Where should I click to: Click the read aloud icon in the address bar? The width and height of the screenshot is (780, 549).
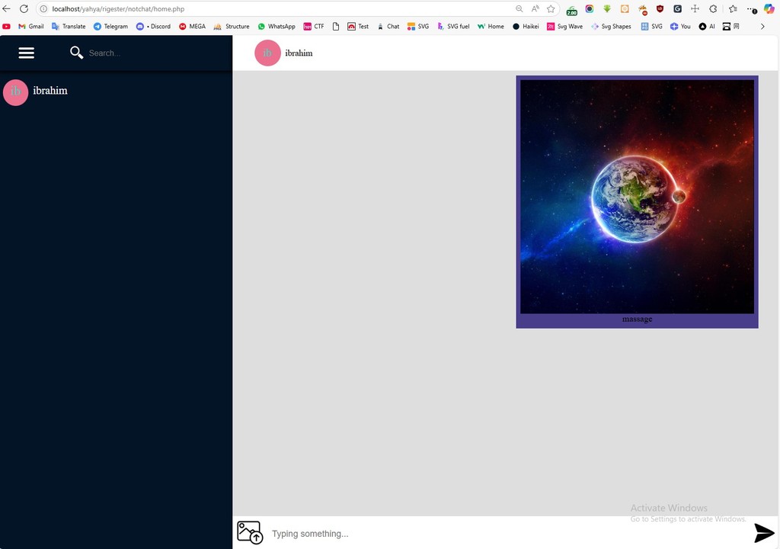(535, 9)
